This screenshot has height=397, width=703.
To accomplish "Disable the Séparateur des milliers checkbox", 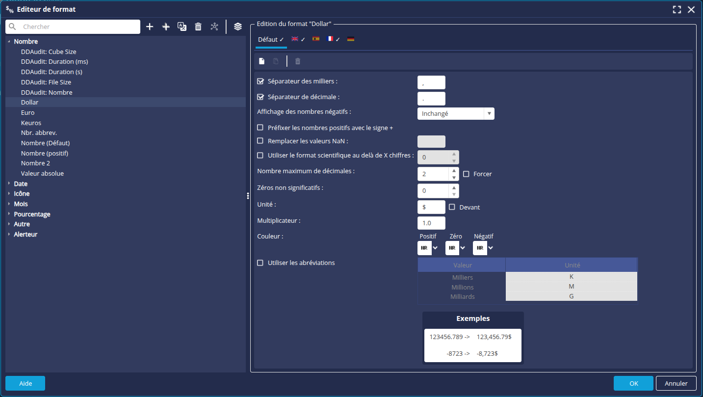I will point(260,81).
